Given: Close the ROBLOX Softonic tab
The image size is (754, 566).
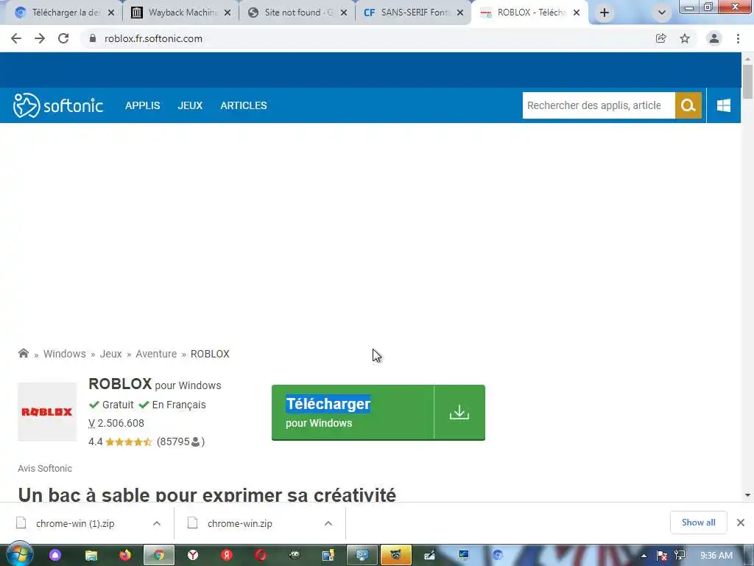Looking at the screenshot, I should coord(577,13).
